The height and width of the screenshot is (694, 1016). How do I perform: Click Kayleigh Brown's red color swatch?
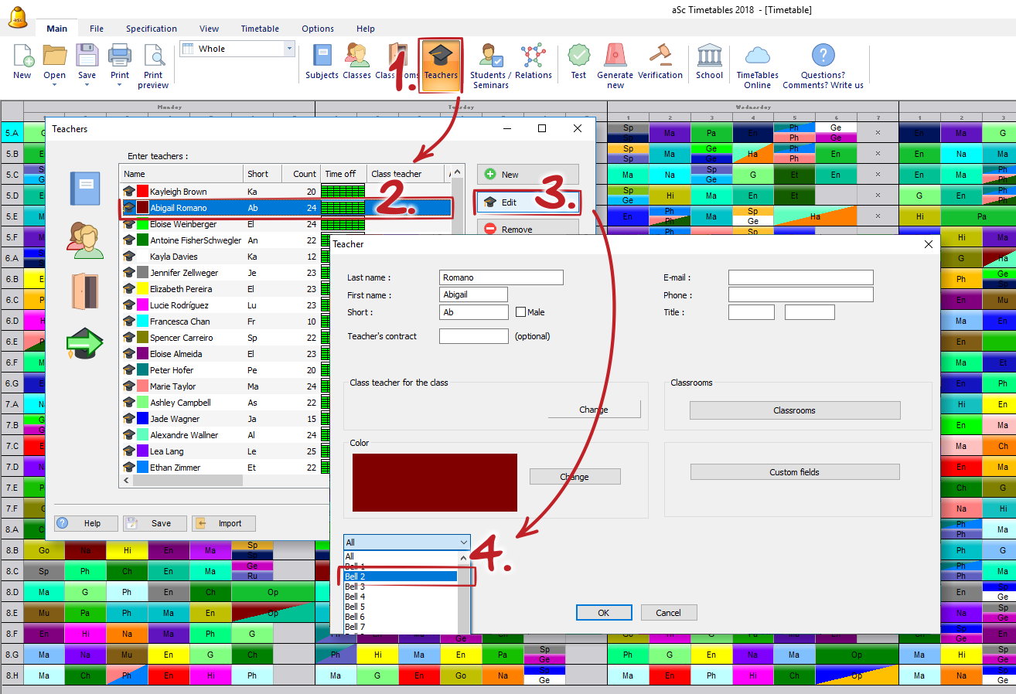click(143, 192)
